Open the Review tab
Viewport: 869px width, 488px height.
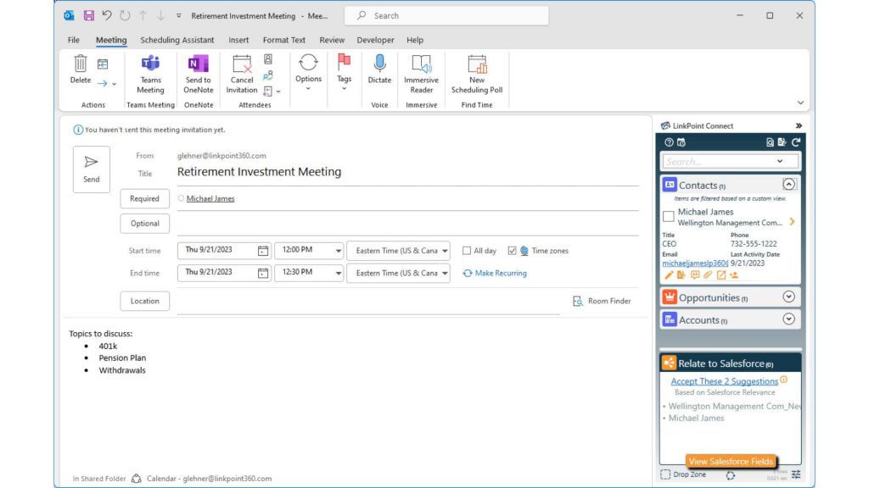click(332, 40)
